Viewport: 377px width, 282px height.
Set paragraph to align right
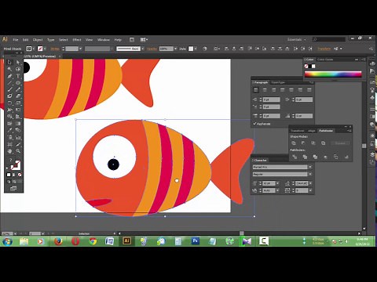[x=273, y=90]
